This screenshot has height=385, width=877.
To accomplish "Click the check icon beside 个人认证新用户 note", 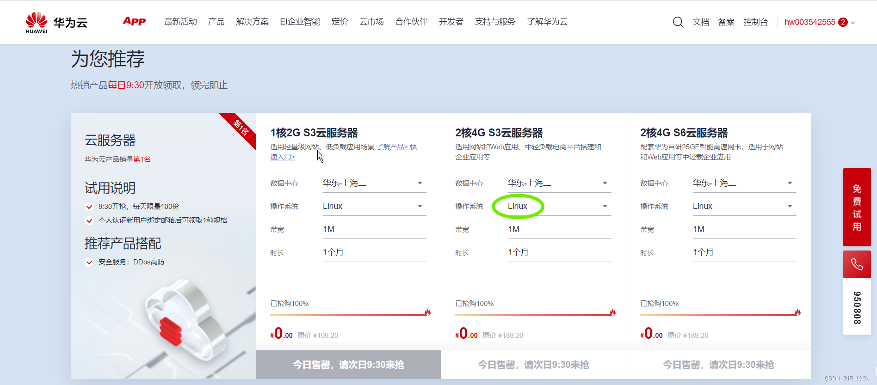I will click(x=89, y=220).
